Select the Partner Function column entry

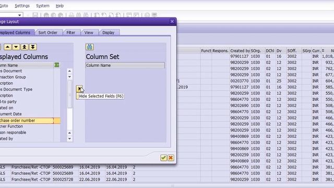[27, 126]
